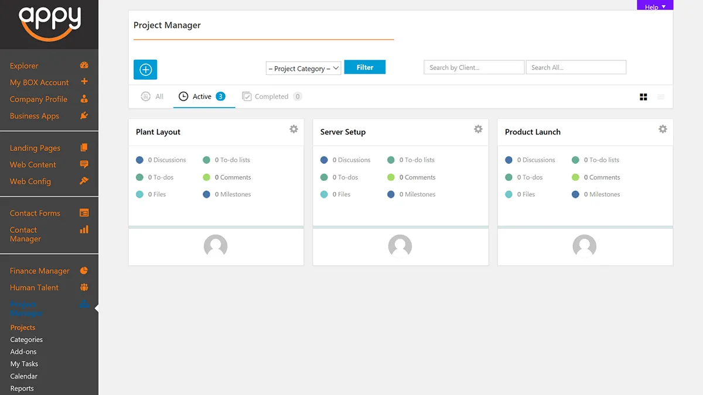
Task: Open settings gear on Server Setup card
Action: point(478,129)
